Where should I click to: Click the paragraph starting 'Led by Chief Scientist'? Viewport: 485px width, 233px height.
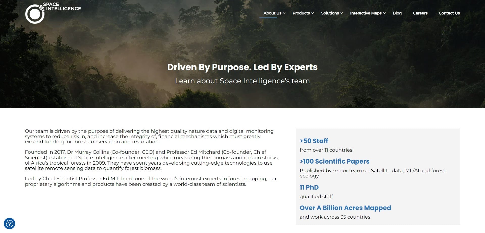151,181
